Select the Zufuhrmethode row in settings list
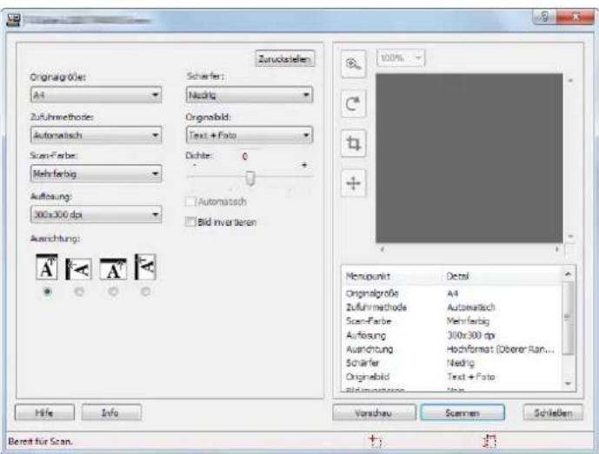Screen dimensions: 599x454 [453, 307]
